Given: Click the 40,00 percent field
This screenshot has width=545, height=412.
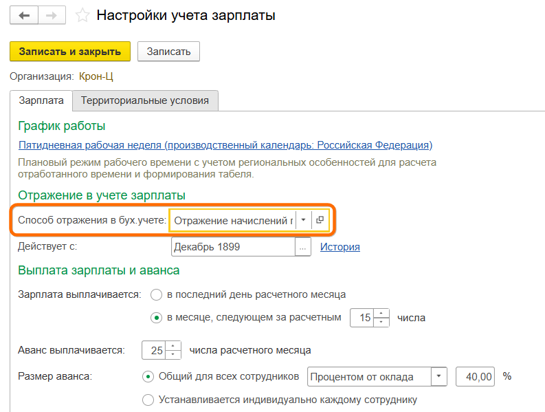Looking at the screenshot, I should point(475,376).
